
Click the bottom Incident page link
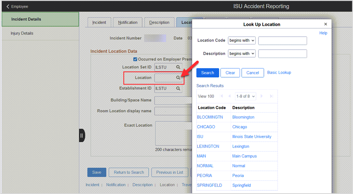coord(92,185)
